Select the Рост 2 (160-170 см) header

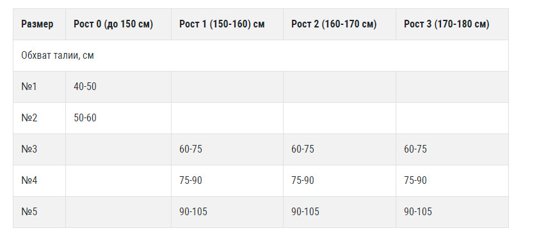click(x=334, y=24)
